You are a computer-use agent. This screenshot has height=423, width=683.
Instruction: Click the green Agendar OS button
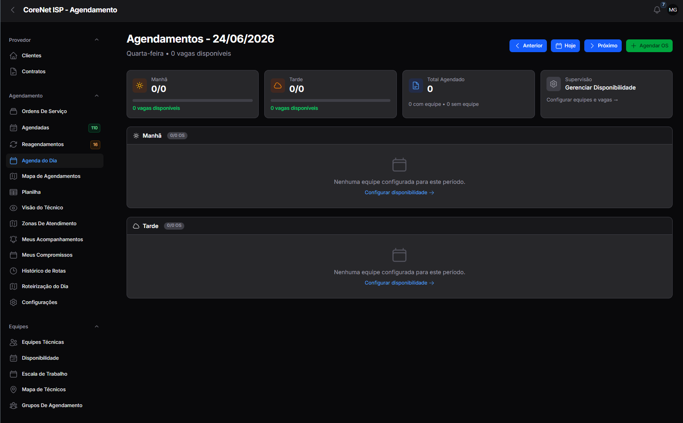click(x=649, y=46)
